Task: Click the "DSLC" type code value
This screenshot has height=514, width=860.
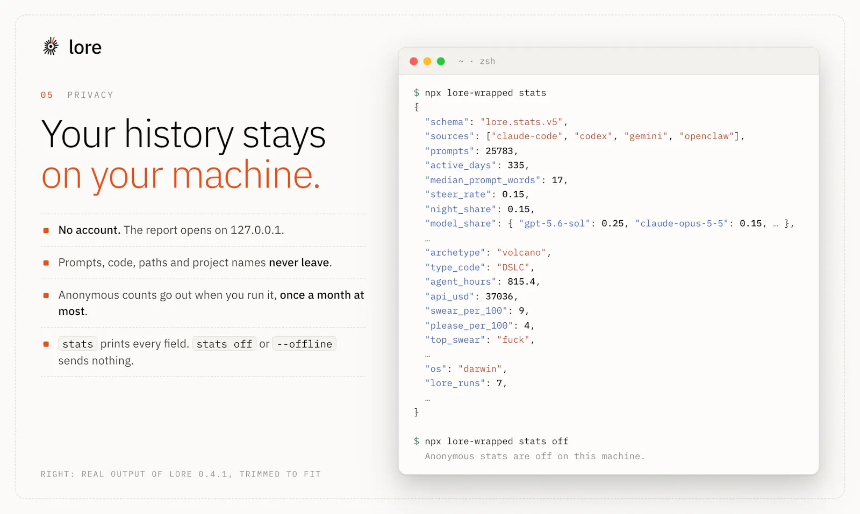Action: (513, 267)
